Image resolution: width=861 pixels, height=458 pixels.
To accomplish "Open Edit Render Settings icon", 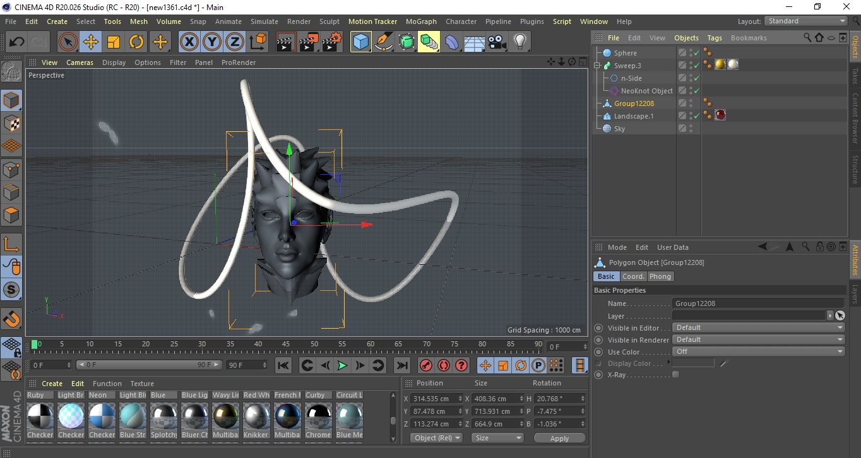I will coord(332,42).
